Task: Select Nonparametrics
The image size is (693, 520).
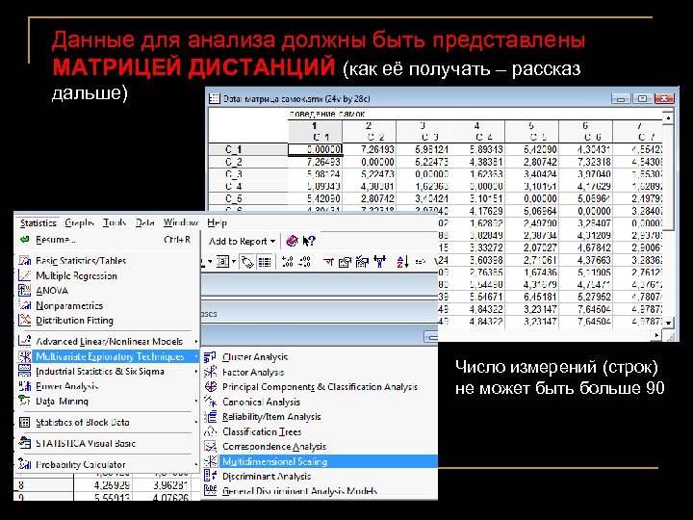Action: click(x=106, y=305)
